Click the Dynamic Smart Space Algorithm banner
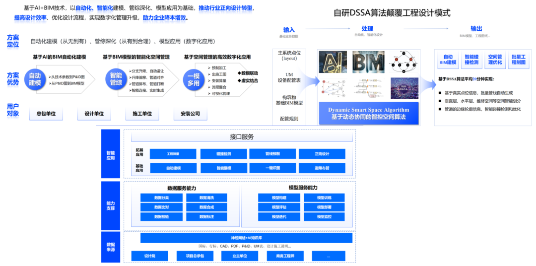 [369, 114]
